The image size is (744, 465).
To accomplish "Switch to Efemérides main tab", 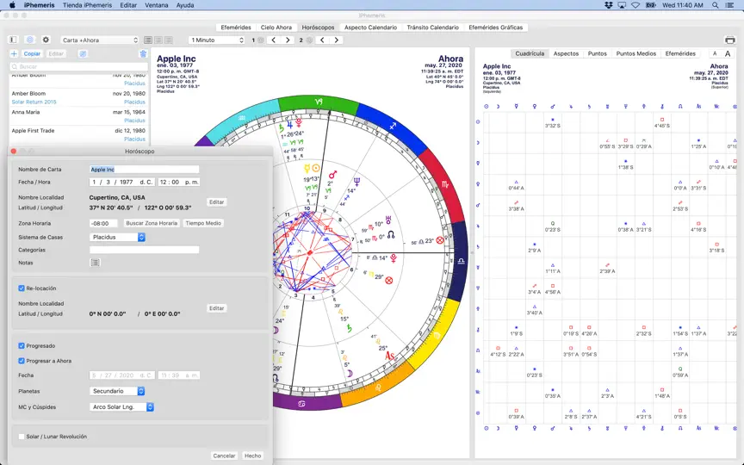I will 236,28.
